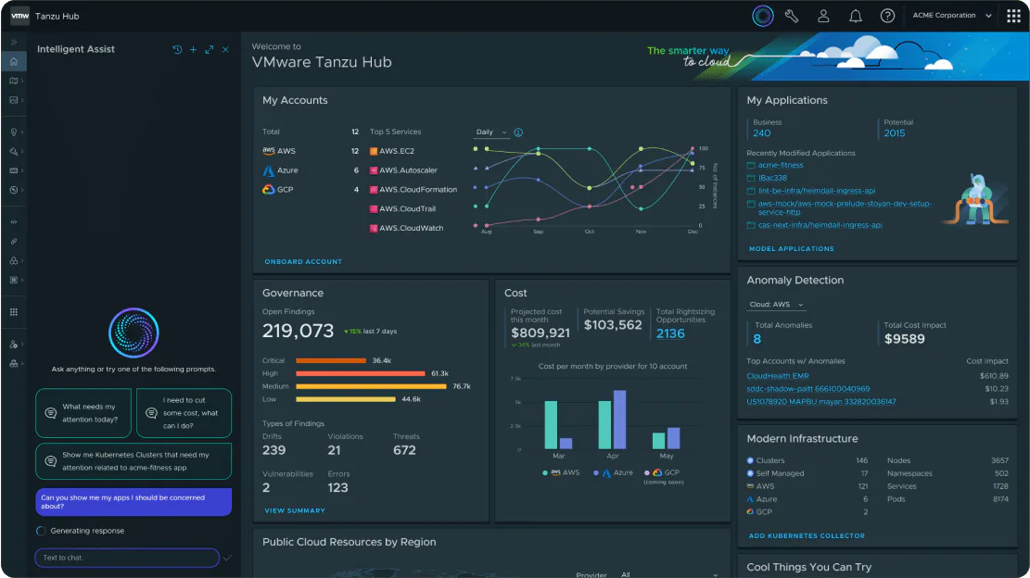Click Total Anomalies value 8

click(x=757, y=339)
